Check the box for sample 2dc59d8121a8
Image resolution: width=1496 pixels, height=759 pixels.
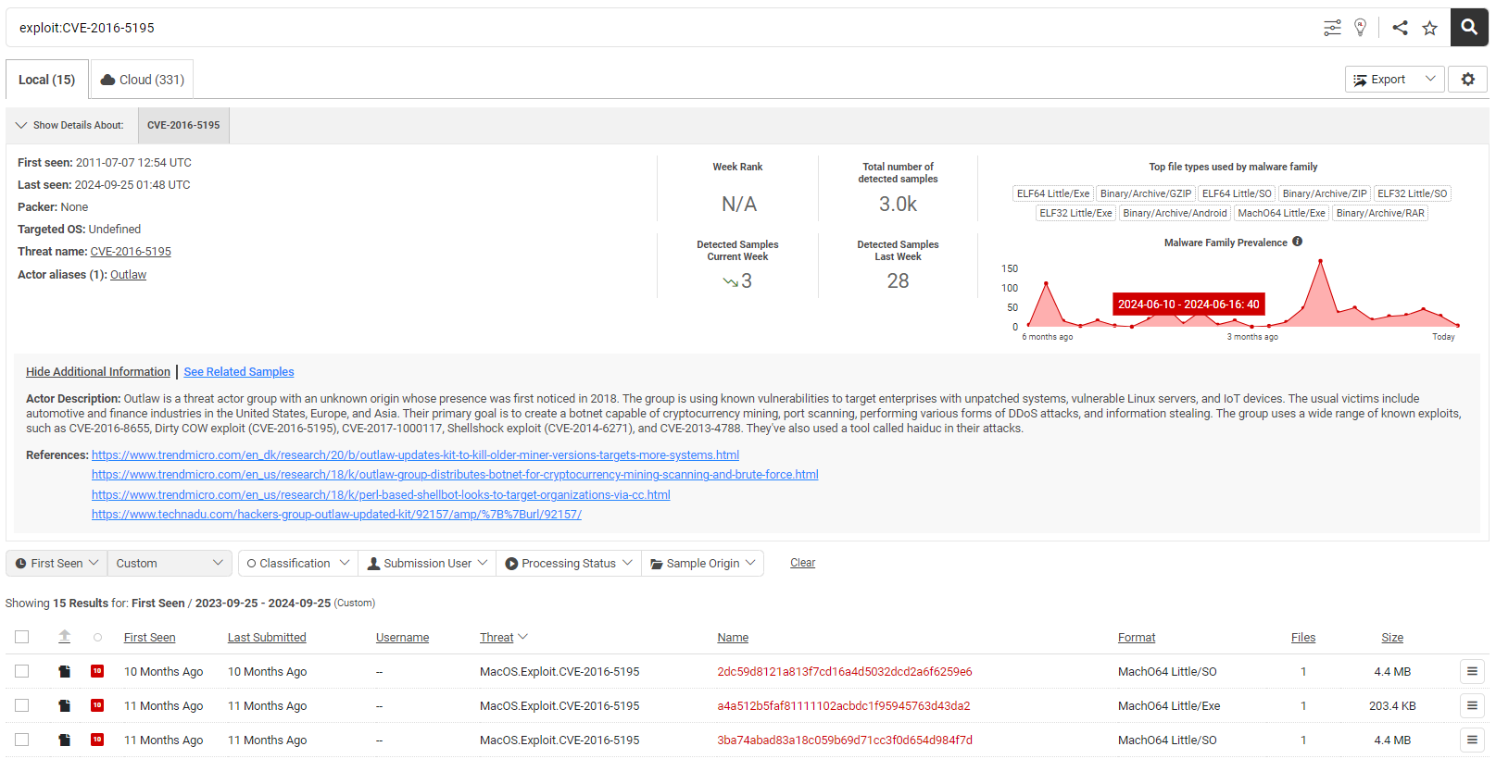click(x=22, y=672)
